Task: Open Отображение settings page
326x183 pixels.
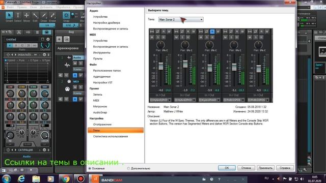Action: pyautogui.click(x=102, y=125)
